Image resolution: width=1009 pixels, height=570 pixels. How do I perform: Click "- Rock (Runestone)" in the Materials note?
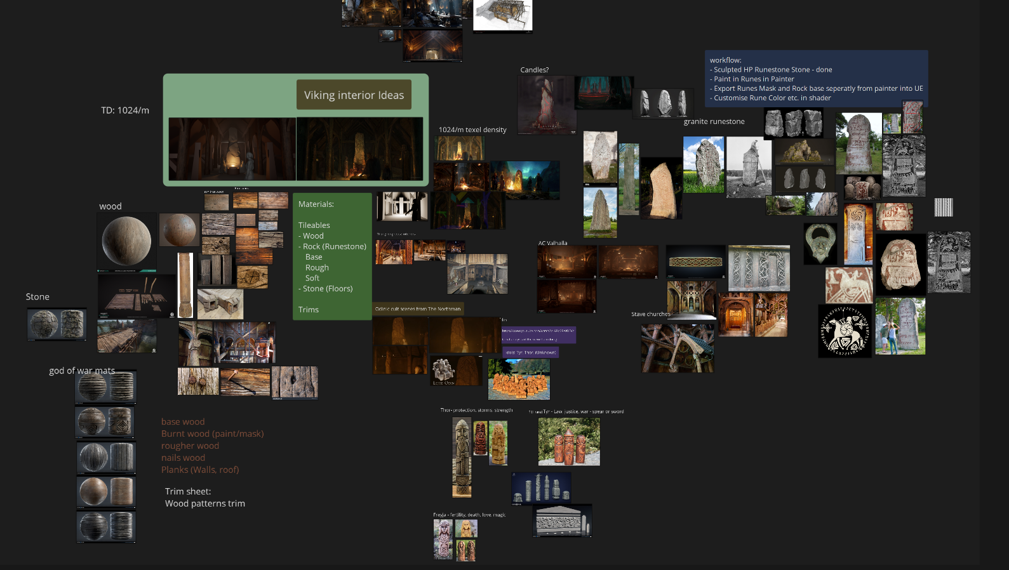coord(333,246)
